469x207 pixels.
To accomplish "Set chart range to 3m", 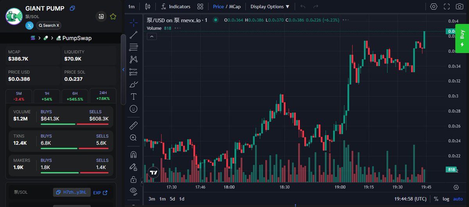I will [x=152, y=199].
